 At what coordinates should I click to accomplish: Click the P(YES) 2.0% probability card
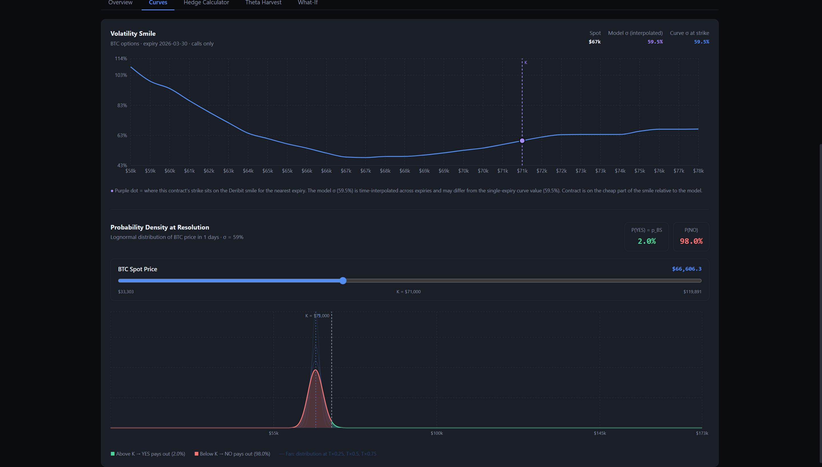[646, 236]
